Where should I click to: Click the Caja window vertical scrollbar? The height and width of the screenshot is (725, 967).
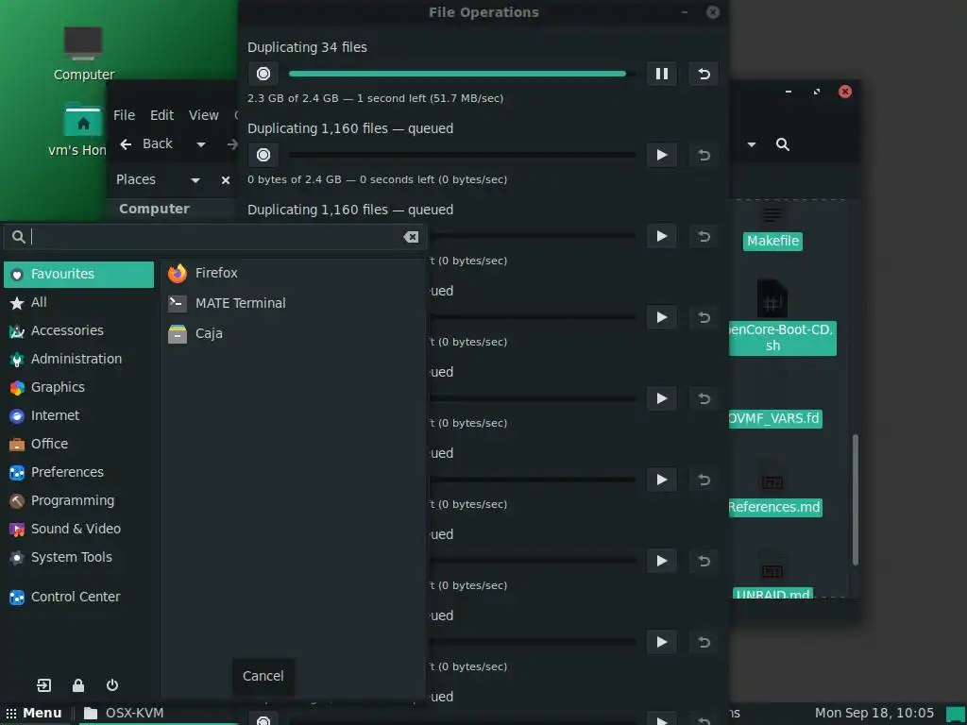point(856,500)
